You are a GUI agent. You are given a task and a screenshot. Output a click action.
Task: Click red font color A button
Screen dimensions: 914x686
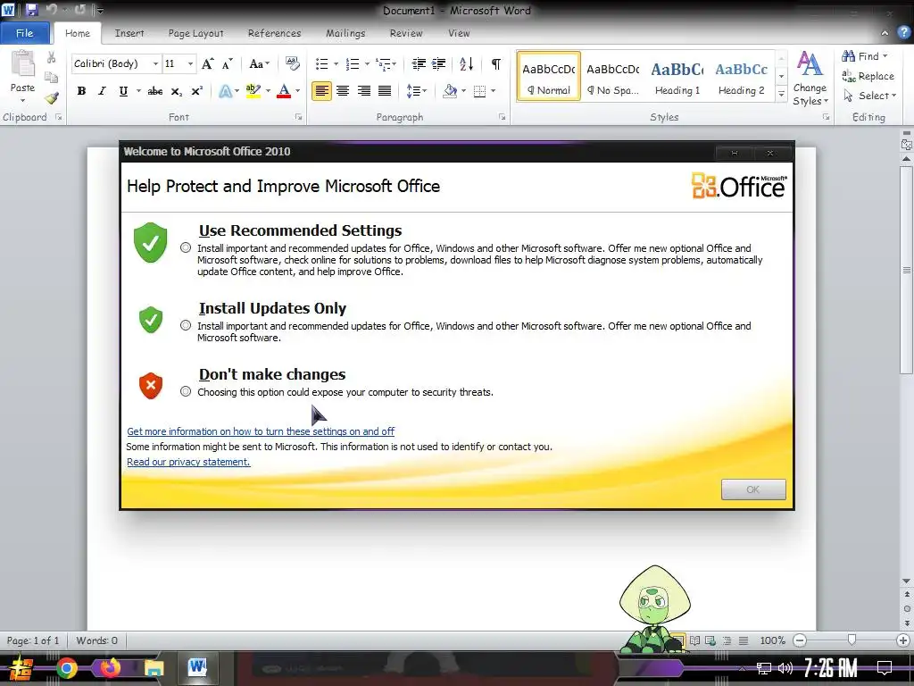click(x=284, y=91)
